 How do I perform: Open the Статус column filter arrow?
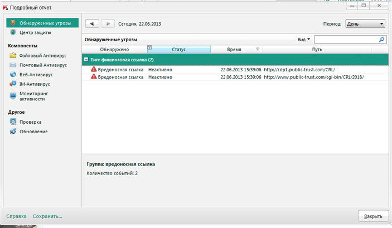(x=149, y=49)
